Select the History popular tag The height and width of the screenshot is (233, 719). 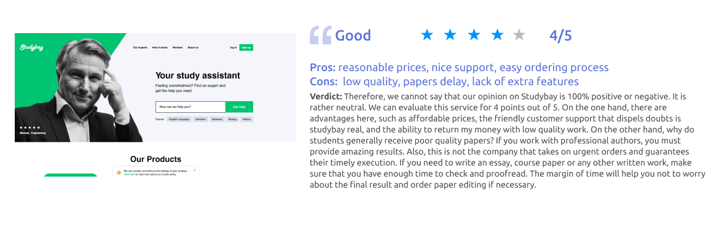click(246, 119)
